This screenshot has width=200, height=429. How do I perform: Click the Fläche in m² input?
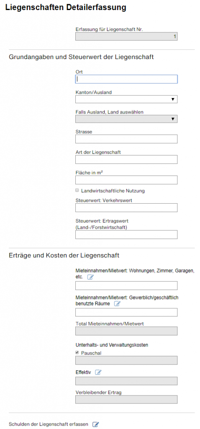tap(126, 180)
